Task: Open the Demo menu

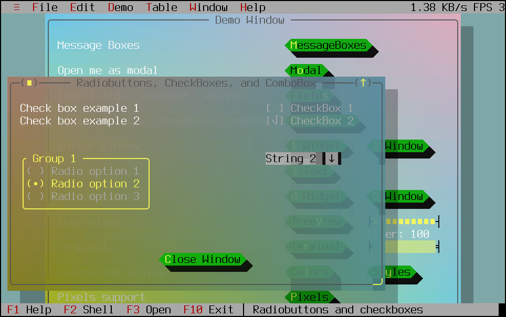Action: (x=121, y=7)
